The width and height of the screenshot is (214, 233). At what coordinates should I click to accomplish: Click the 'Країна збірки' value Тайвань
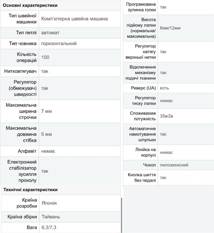pyautogui.click(x=51, y=217)
